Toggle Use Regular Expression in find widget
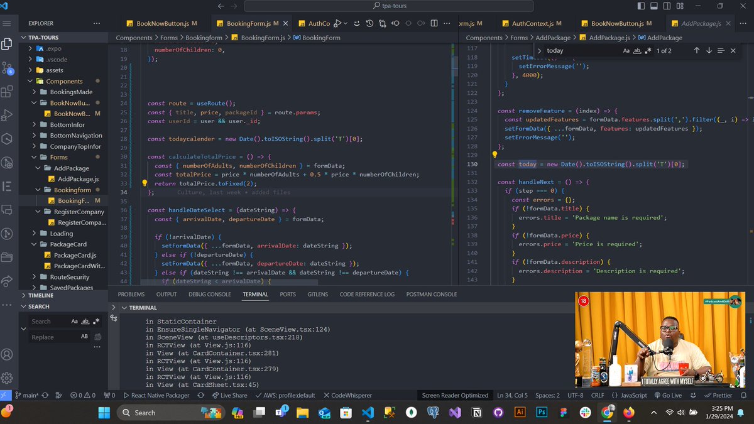The width and height of the screenshot is (754, 424). pos(648,50)
